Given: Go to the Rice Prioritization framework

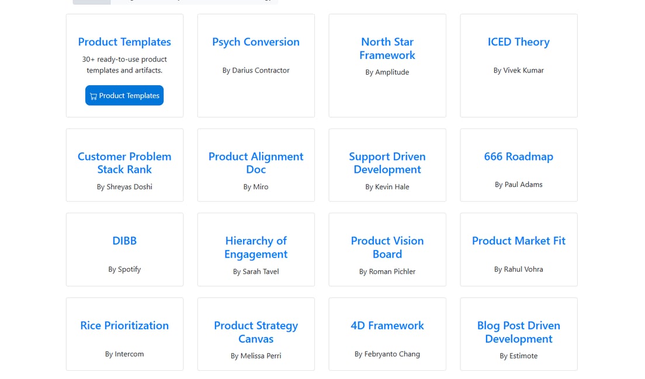Looking at the screenshot, I should (x=124, y=326).
